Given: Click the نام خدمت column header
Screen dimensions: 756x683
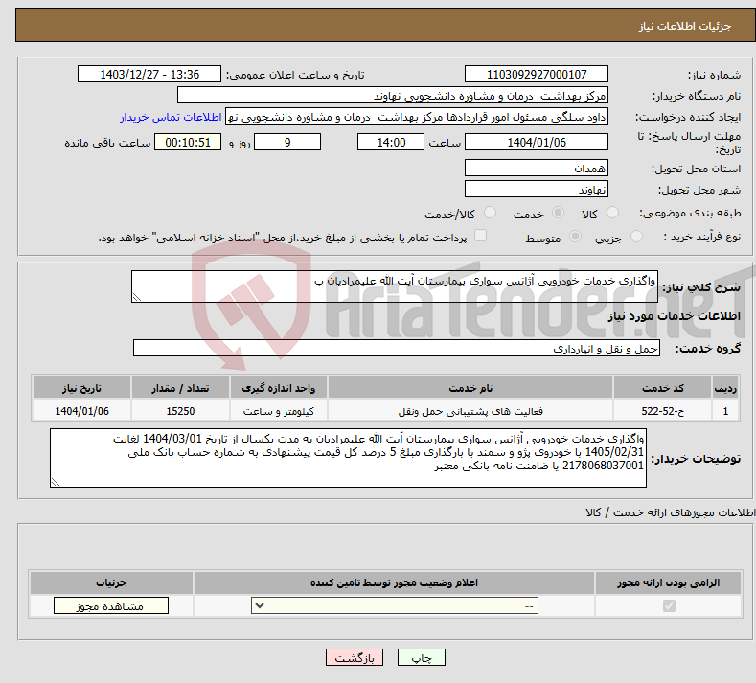Looking at the screenshot, I should pyautogui.click(x=470, y=388).
